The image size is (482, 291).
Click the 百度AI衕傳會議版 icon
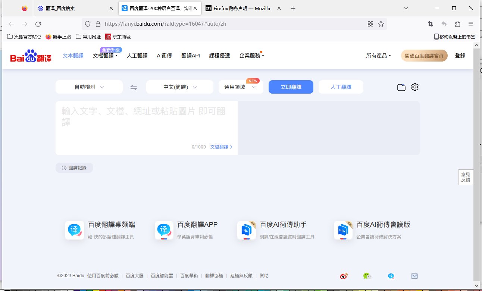coord(343,230)
